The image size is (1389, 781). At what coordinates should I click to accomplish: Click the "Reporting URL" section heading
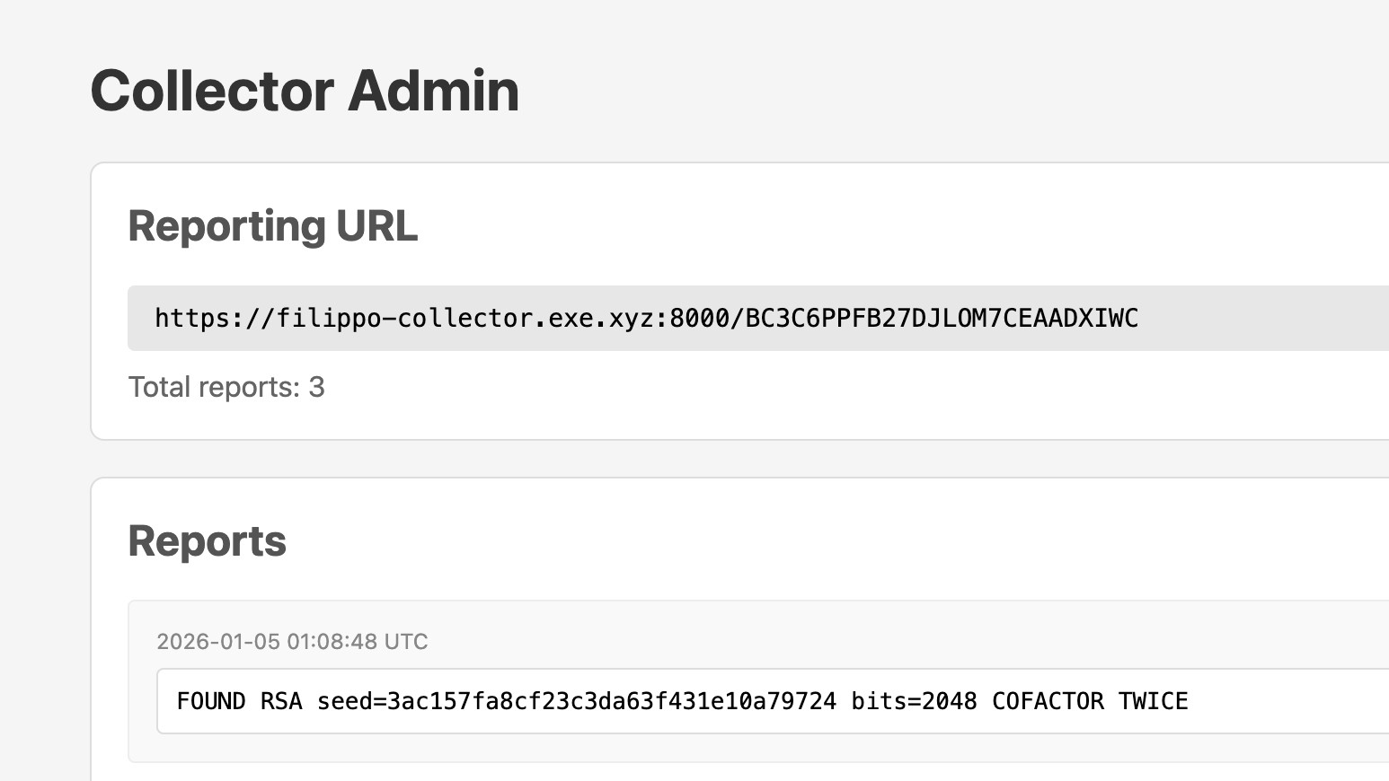coord(272,225)
